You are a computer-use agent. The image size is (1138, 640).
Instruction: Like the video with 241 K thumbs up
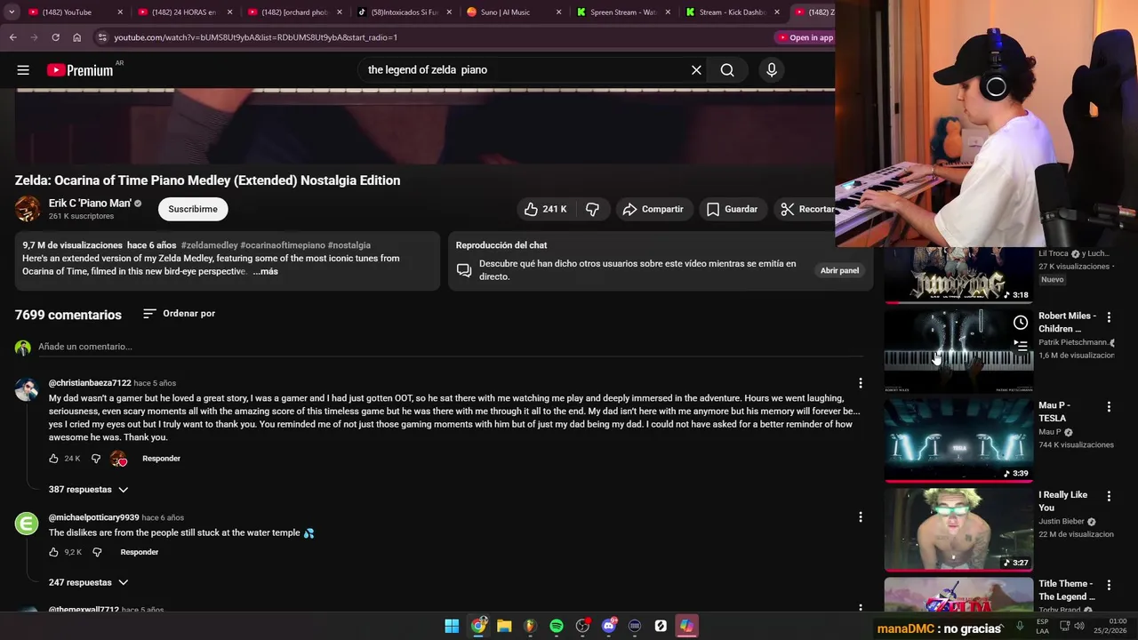[545, 209]
